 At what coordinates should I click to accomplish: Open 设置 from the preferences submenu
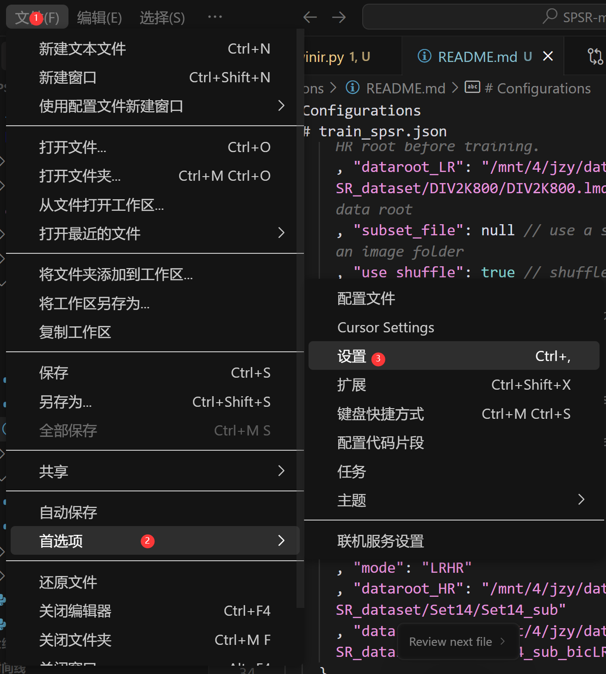click(352, 356)
